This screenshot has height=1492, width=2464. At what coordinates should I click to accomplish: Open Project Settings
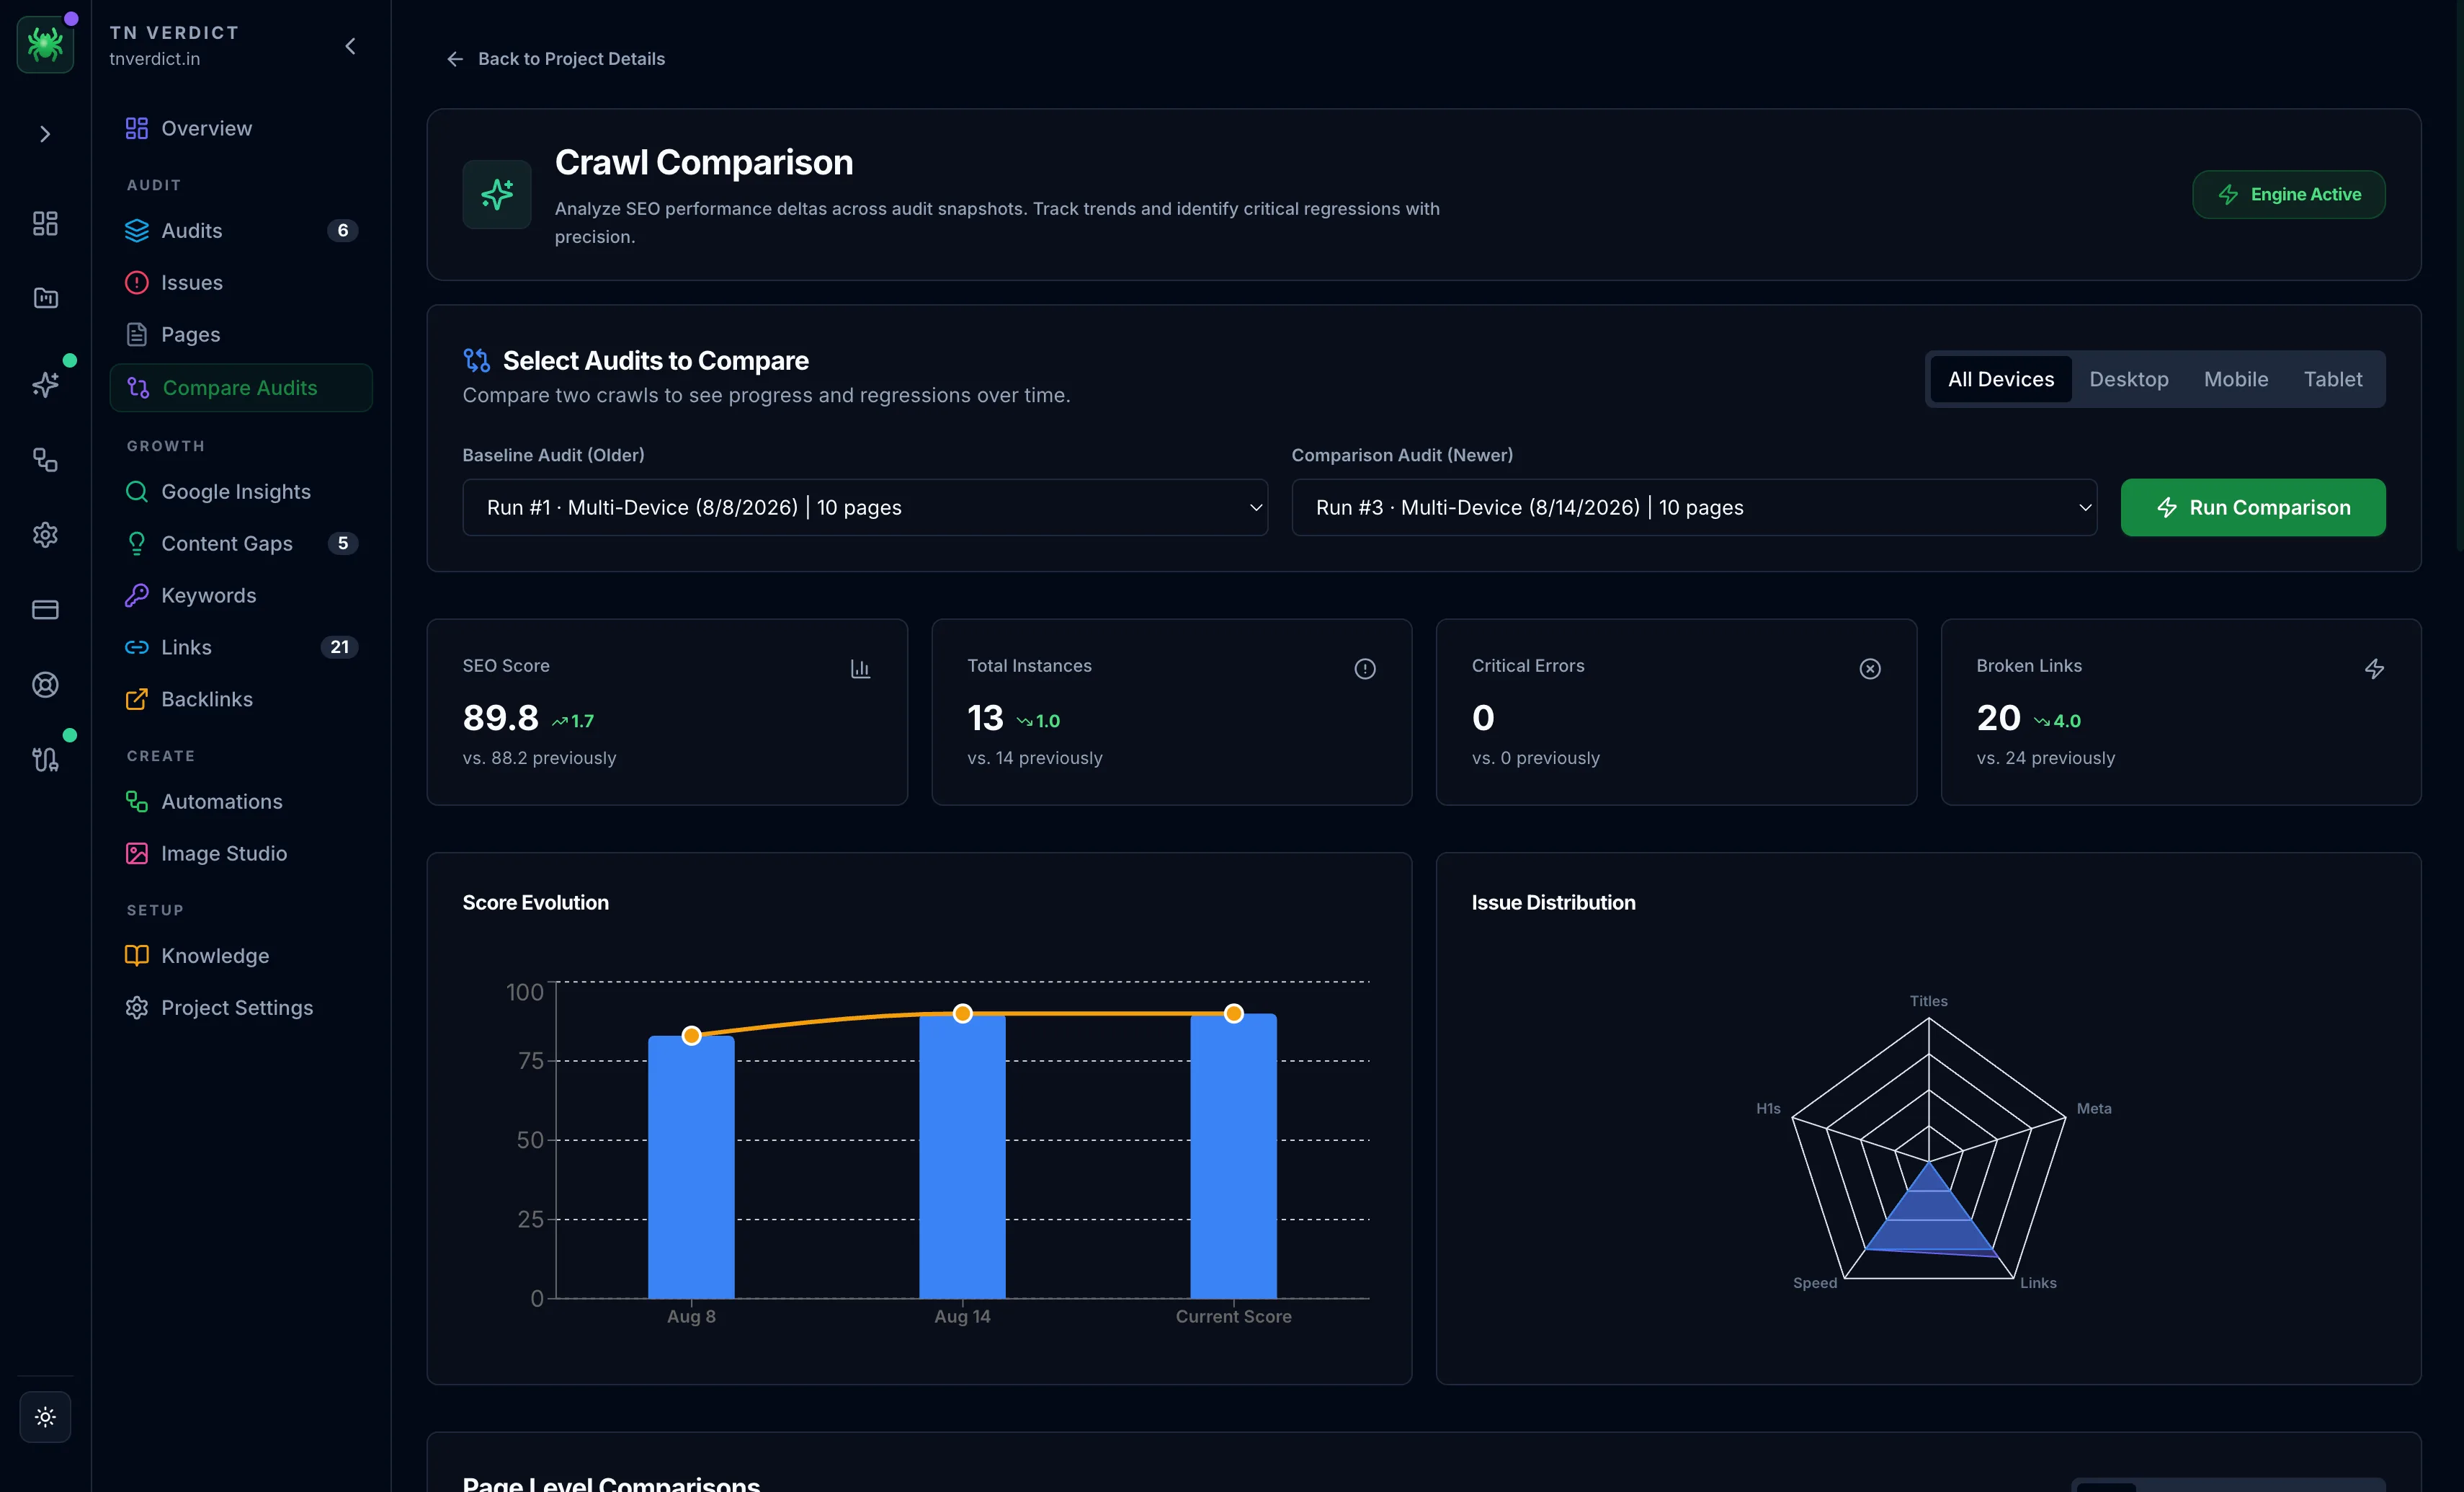[x=241, y=1008]
